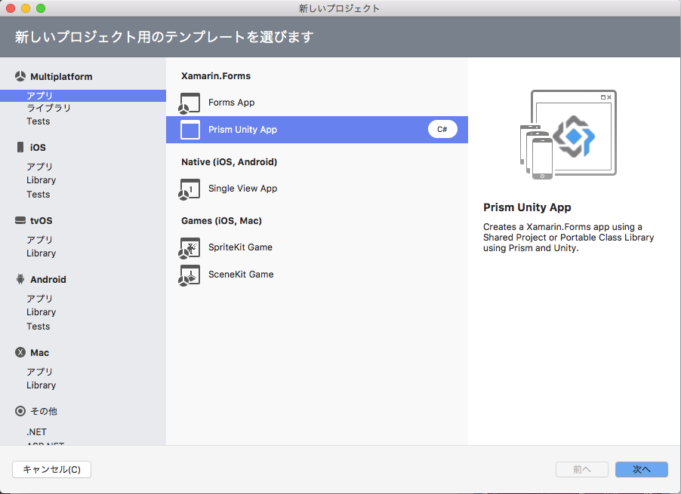Click the Multiplatform heading label
The image size is (681, 494).
(61, 77)
